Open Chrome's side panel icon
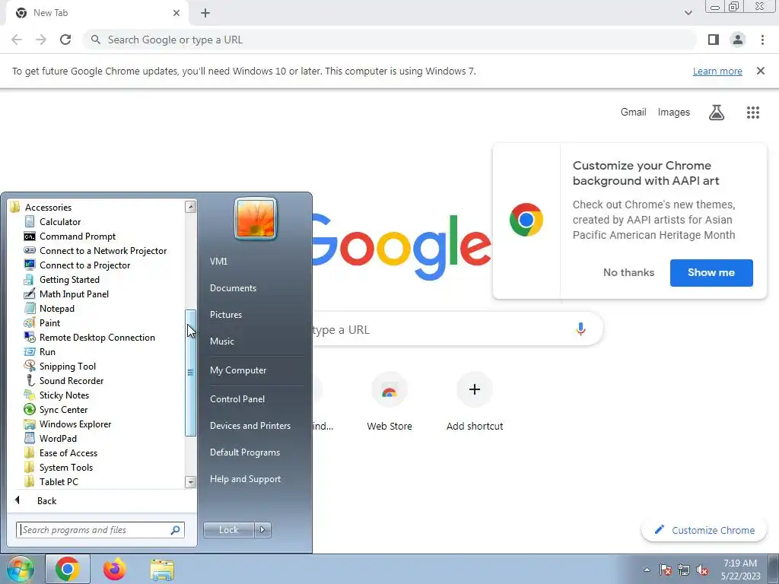 714,40
